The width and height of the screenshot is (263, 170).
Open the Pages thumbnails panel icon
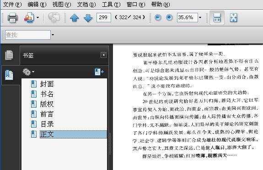pyautogui.click(x=9, y=55)
